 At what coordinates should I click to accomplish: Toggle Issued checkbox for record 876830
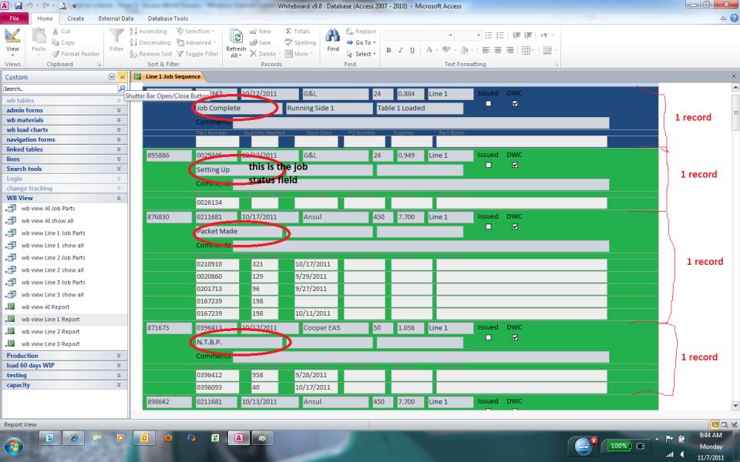click(x=489, y=226)
